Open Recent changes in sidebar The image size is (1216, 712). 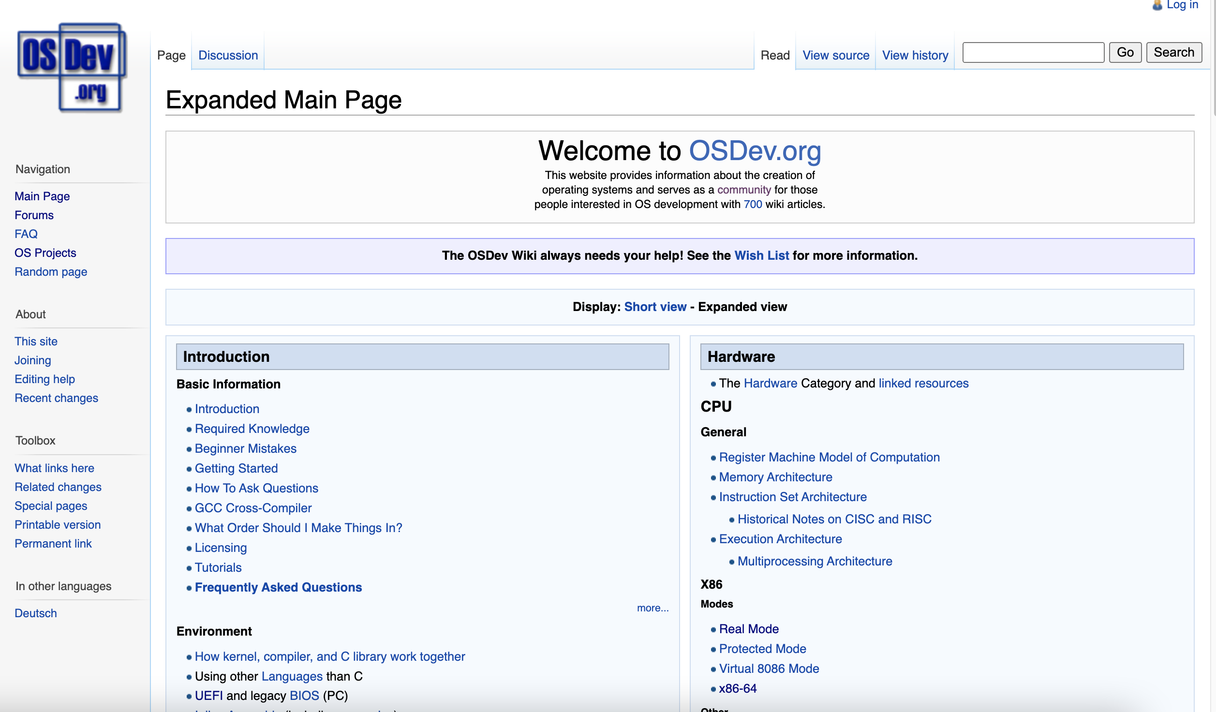[56, 398]
